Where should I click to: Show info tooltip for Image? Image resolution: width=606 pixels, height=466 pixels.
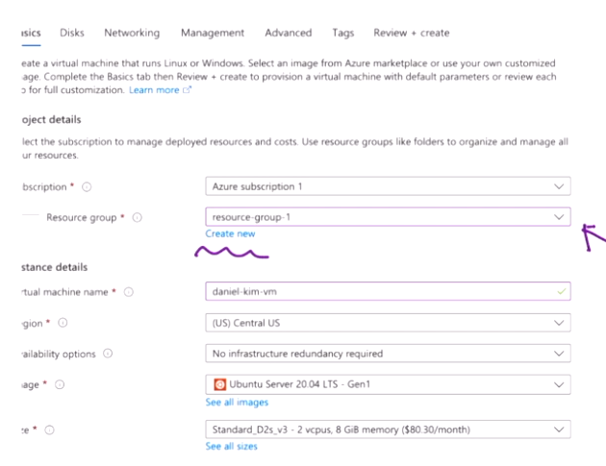point(60,384)
